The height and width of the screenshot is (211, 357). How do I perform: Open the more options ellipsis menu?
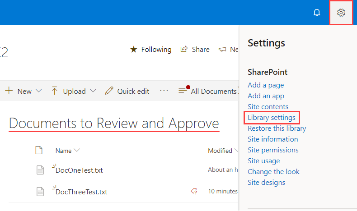tap(164, 91)
